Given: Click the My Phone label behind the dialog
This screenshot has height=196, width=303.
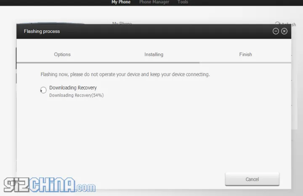Looking at the screenshot, I should [121, 23].
